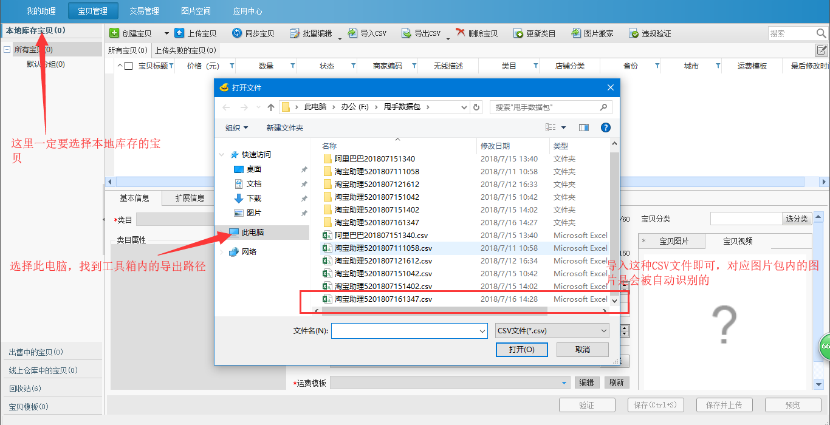This screenshot has height=425, width=830.
Task: Click the 导出CSV export icon
Action: tap(406, 33)
